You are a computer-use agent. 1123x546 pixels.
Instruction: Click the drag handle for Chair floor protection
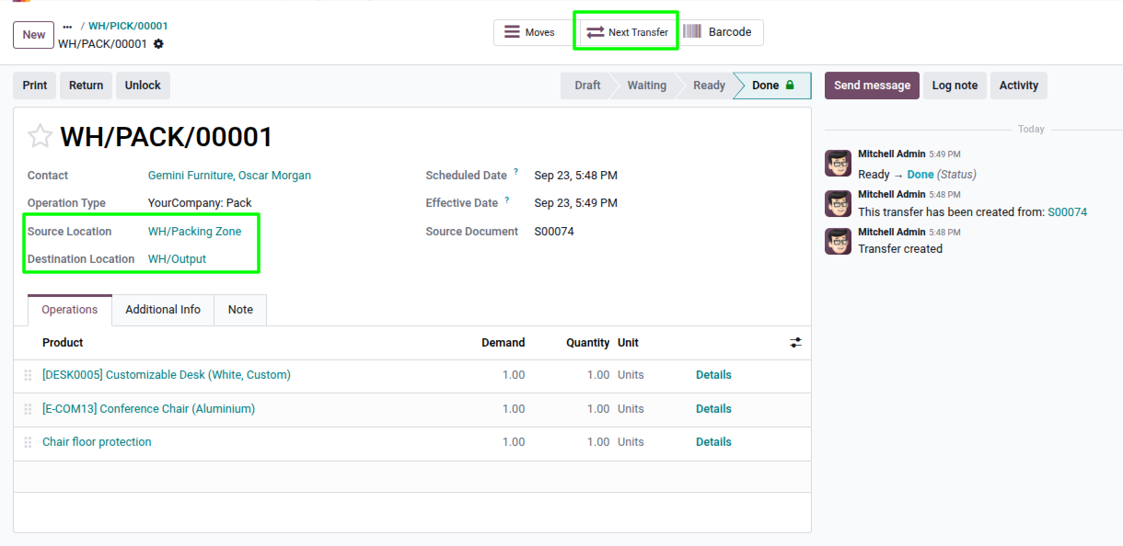pos(28,442)
